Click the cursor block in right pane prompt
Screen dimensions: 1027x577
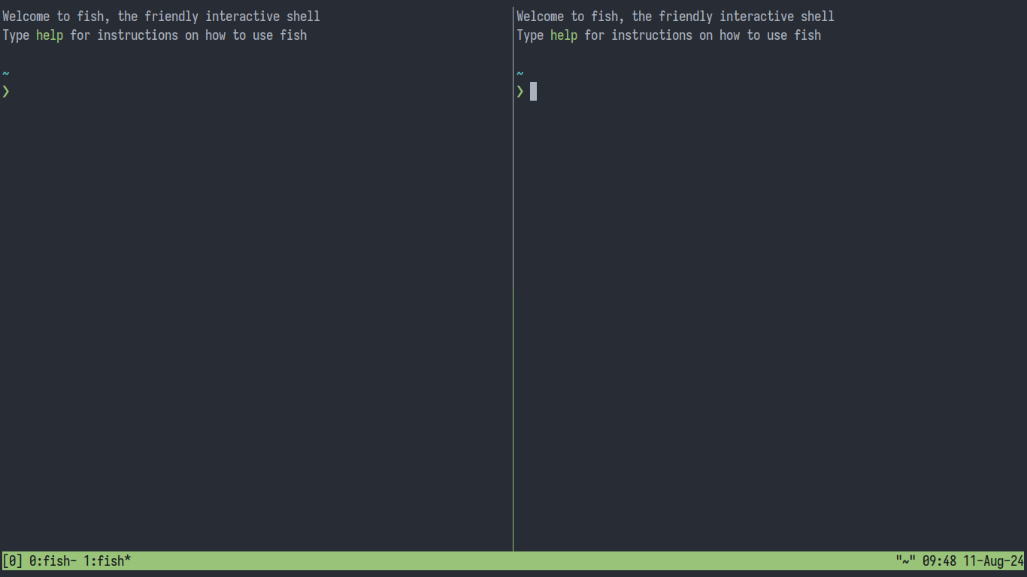533,92
